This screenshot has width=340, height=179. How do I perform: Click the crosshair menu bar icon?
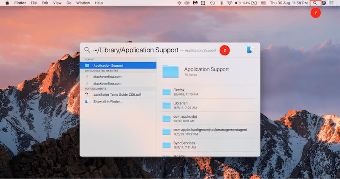tap(179, 3)
